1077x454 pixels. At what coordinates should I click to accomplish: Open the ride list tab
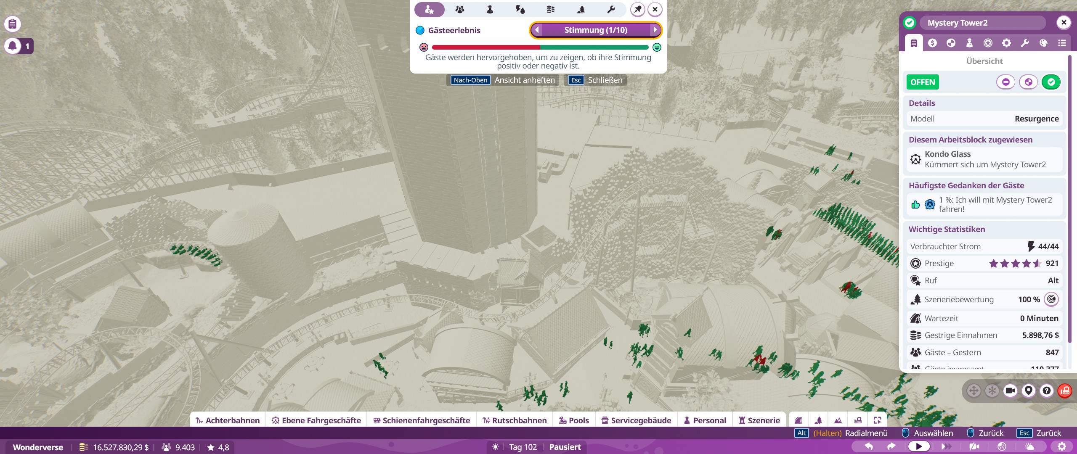coord(1062,43)
